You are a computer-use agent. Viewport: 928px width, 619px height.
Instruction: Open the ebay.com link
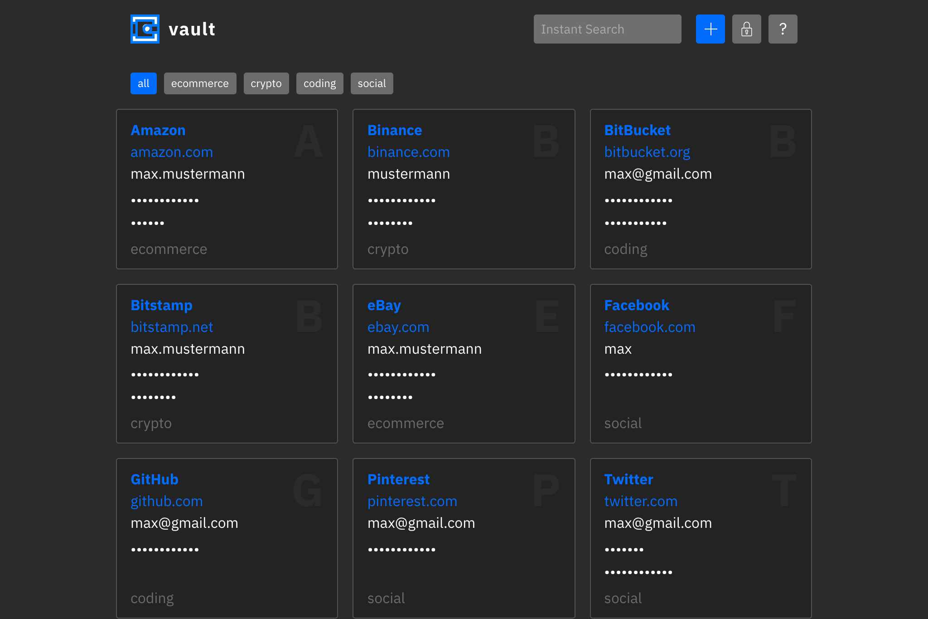pyautogui.click(x=398, y=327)
